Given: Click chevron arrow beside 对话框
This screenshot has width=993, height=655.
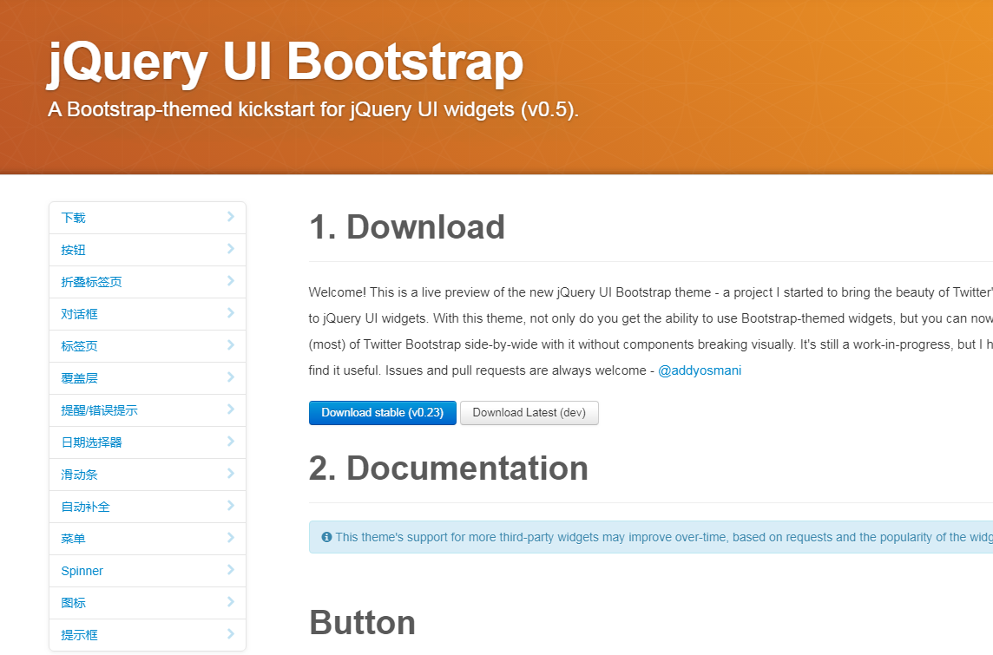Looking at the screenshot, I should (x=231, y=312).
